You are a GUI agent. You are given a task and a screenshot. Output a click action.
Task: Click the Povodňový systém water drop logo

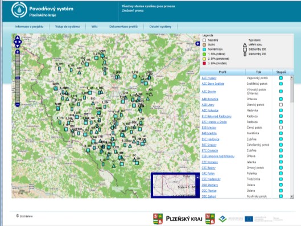click(19, 10)
